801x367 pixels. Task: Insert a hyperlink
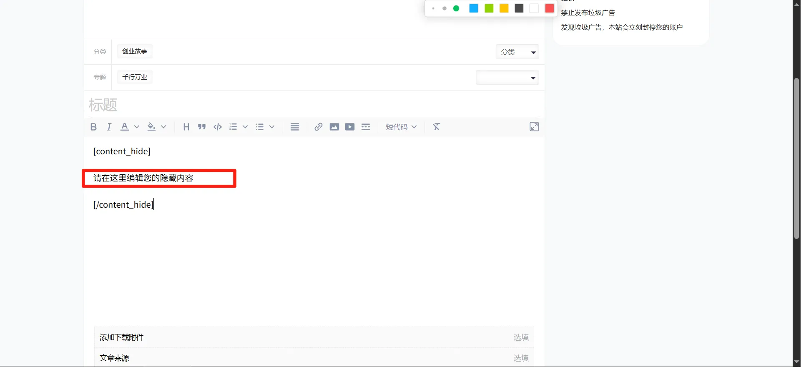(x=319, y=127)
